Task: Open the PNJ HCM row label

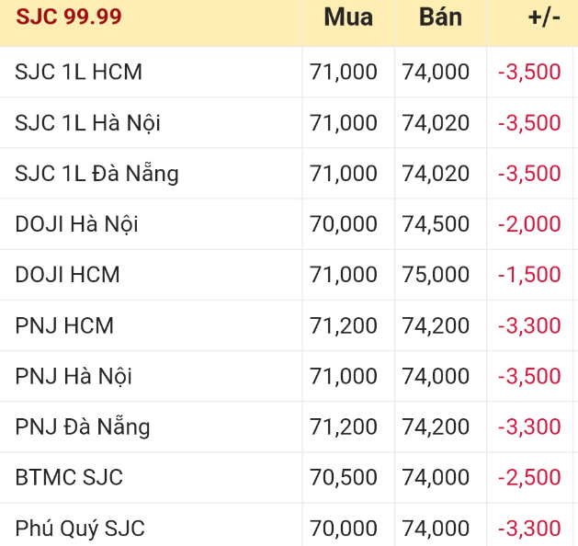Action: (64, 325)
